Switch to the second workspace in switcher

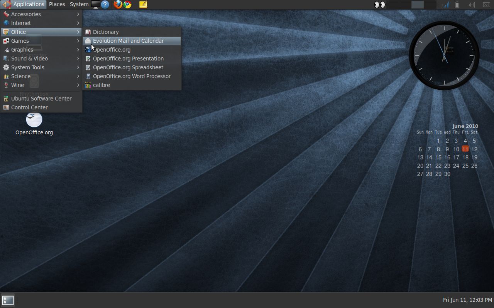[x=405, y=5]
